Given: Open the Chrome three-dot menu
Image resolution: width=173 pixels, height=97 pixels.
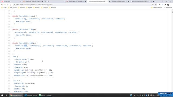Looking at the screenshot, I should tap(171, 5).
